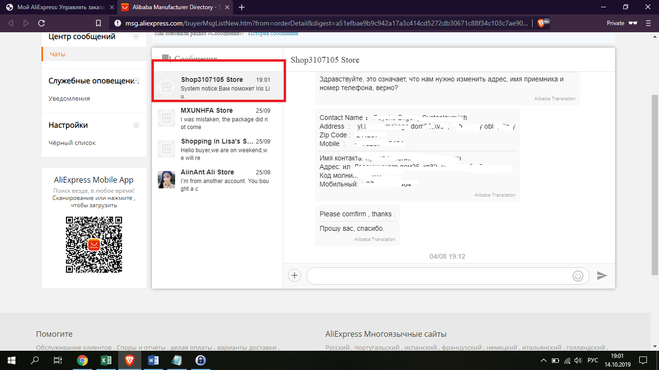Open the варианты доставки footer link
The height and width of the screenshot is (370, 659).
248,348
